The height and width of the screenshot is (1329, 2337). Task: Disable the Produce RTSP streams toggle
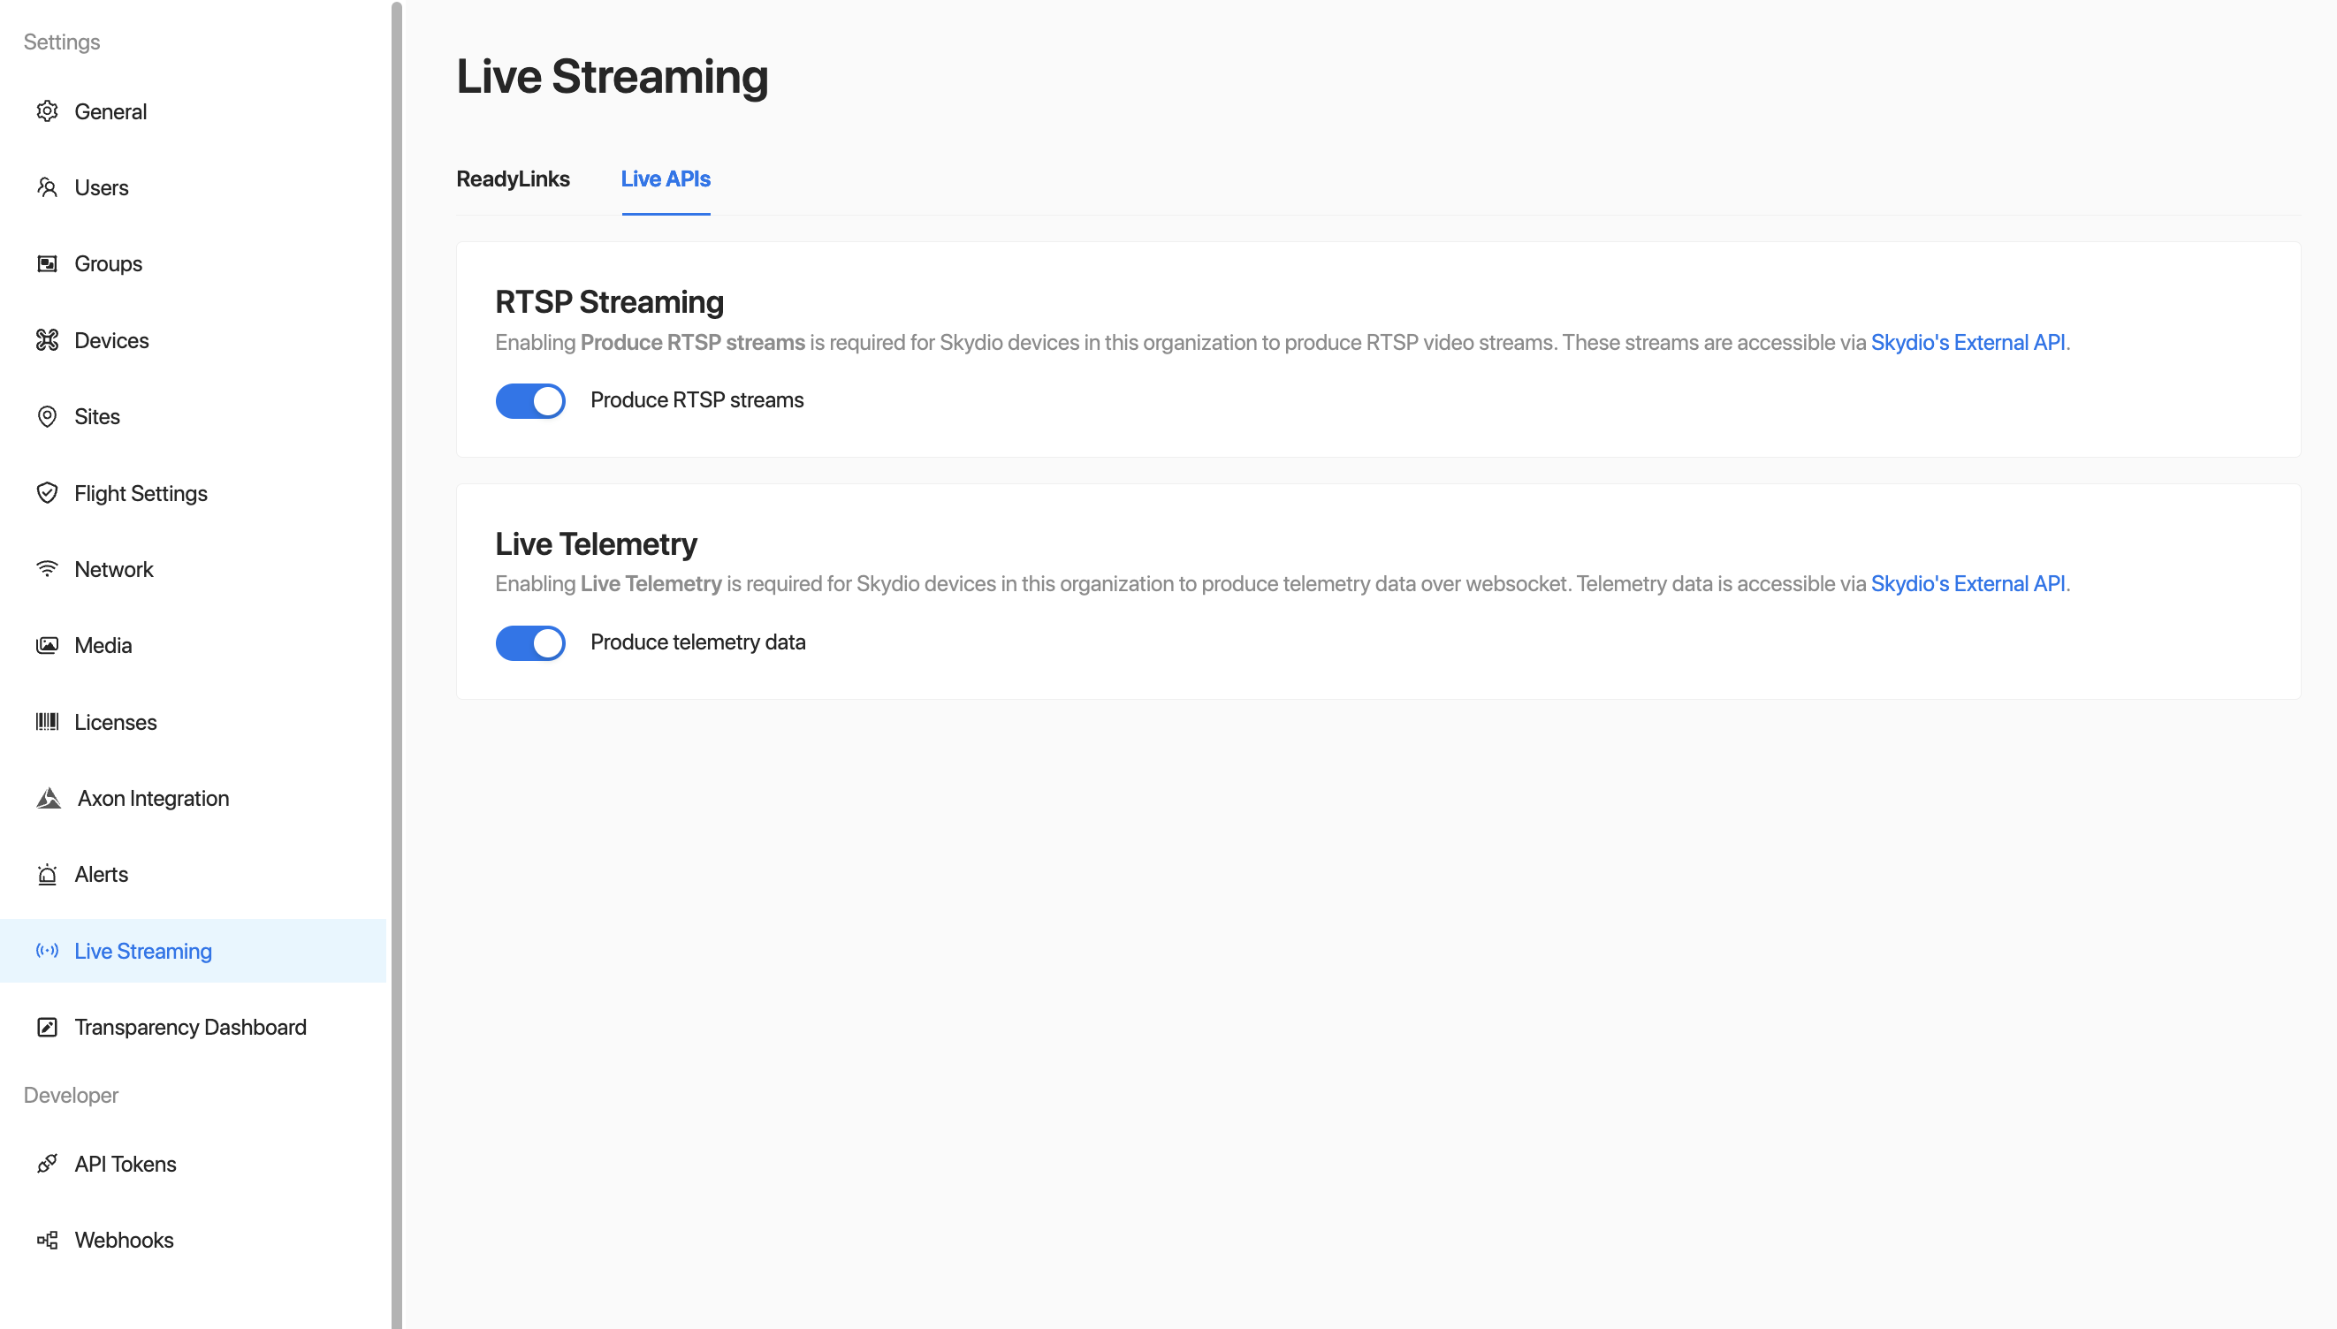[530, 400]
